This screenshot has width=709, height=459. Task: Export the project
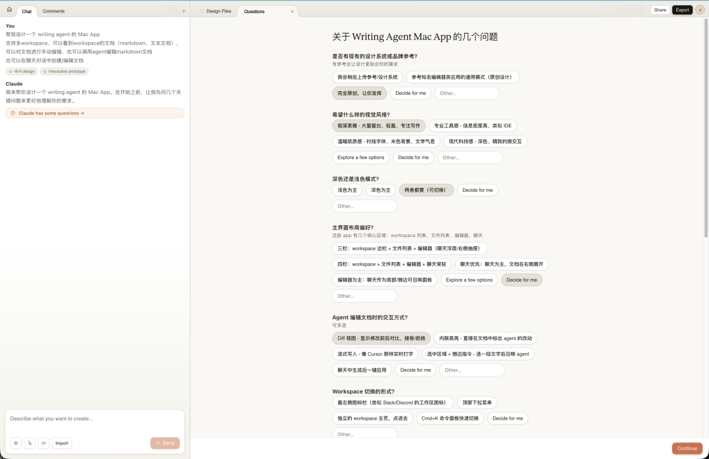[x=682, y=10]
